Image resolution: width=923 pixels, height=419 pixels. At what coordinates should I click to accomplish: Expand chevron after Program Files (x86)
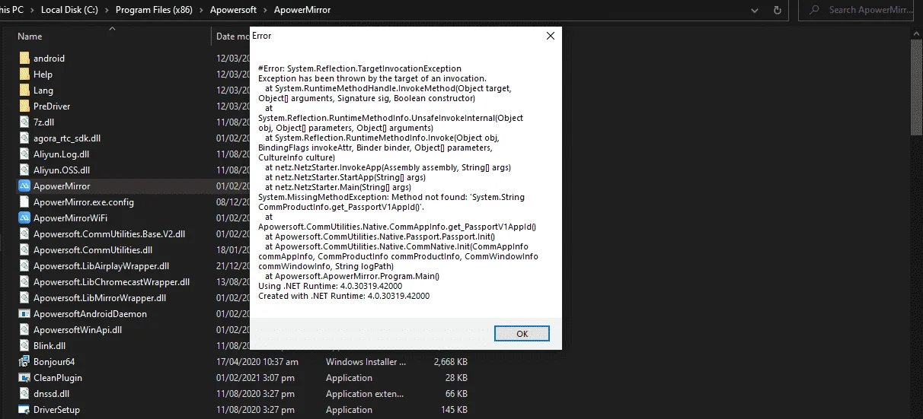tap(200, 10)
